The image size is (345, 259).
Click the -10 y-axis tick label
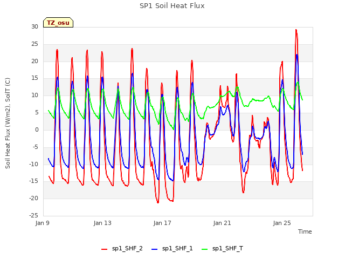coord(33,164)
